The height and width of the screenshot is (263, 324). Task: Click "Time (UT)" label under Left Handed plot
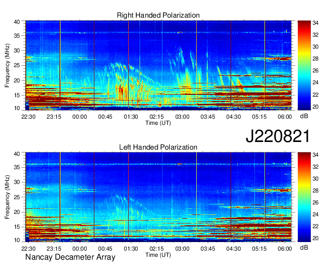tap(158, 255)
